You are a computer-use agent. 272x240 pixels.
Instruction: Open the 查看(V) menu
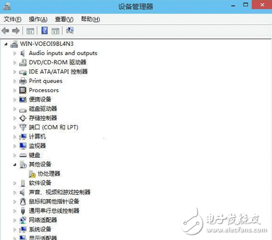click(64, 19)
